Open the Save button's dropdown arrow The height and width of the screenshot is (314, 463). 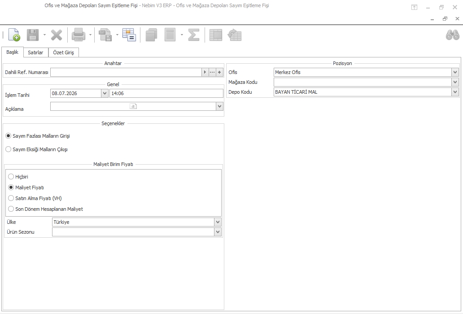[x=44, y=35]
